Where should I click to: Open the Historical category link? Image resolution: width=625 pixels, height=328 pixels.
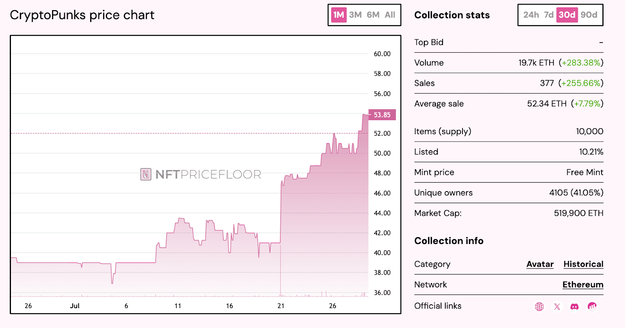[583, 264]
